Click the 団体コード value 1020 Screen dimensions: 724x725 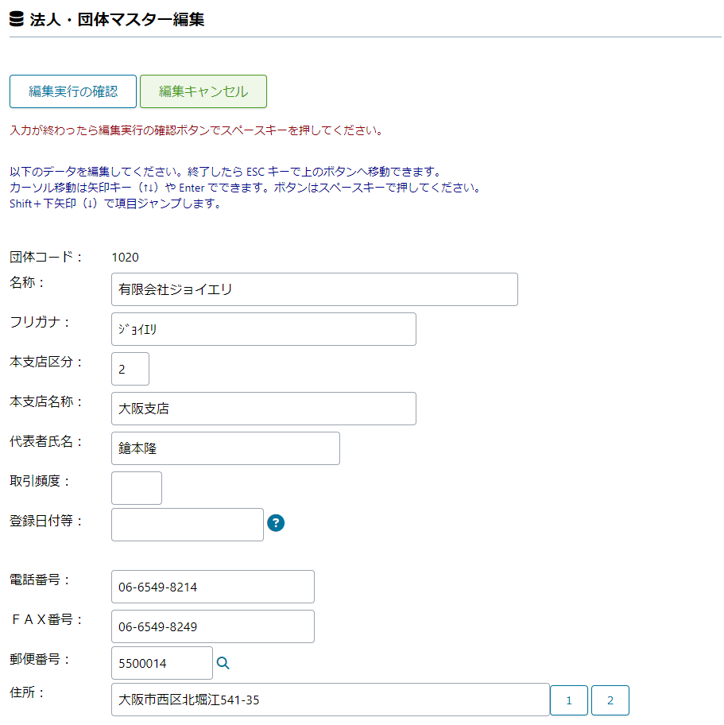125,257
